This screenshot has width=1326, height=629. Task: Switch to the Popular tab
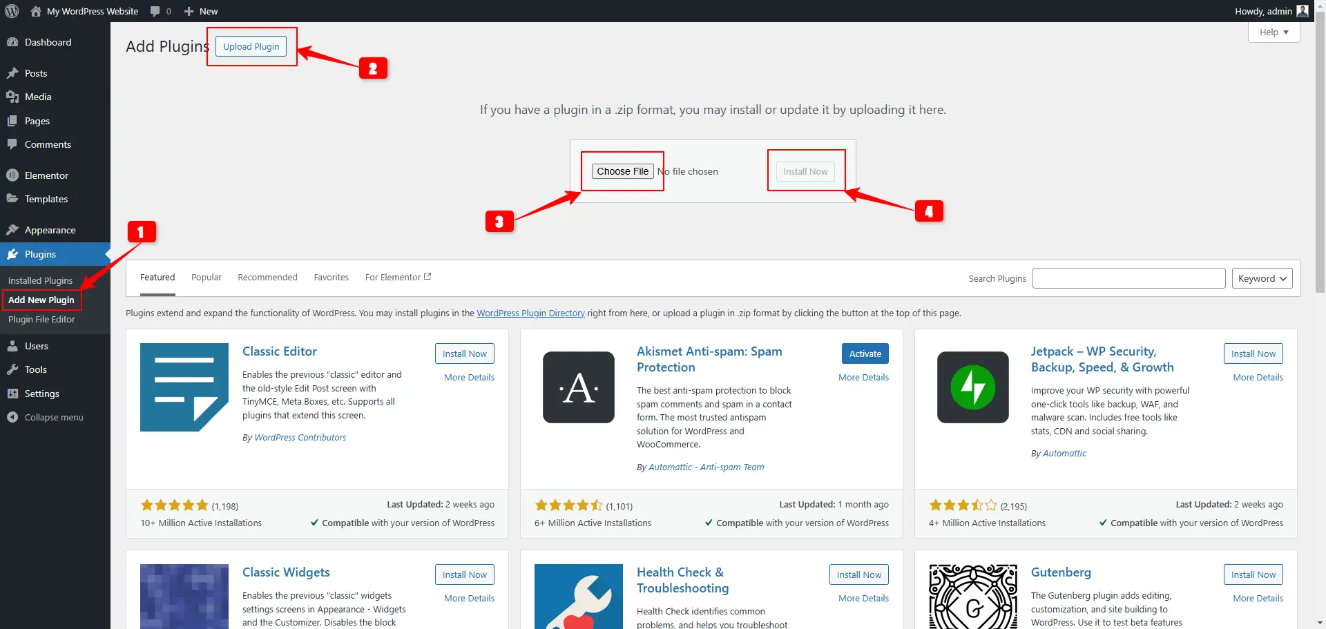206,278
